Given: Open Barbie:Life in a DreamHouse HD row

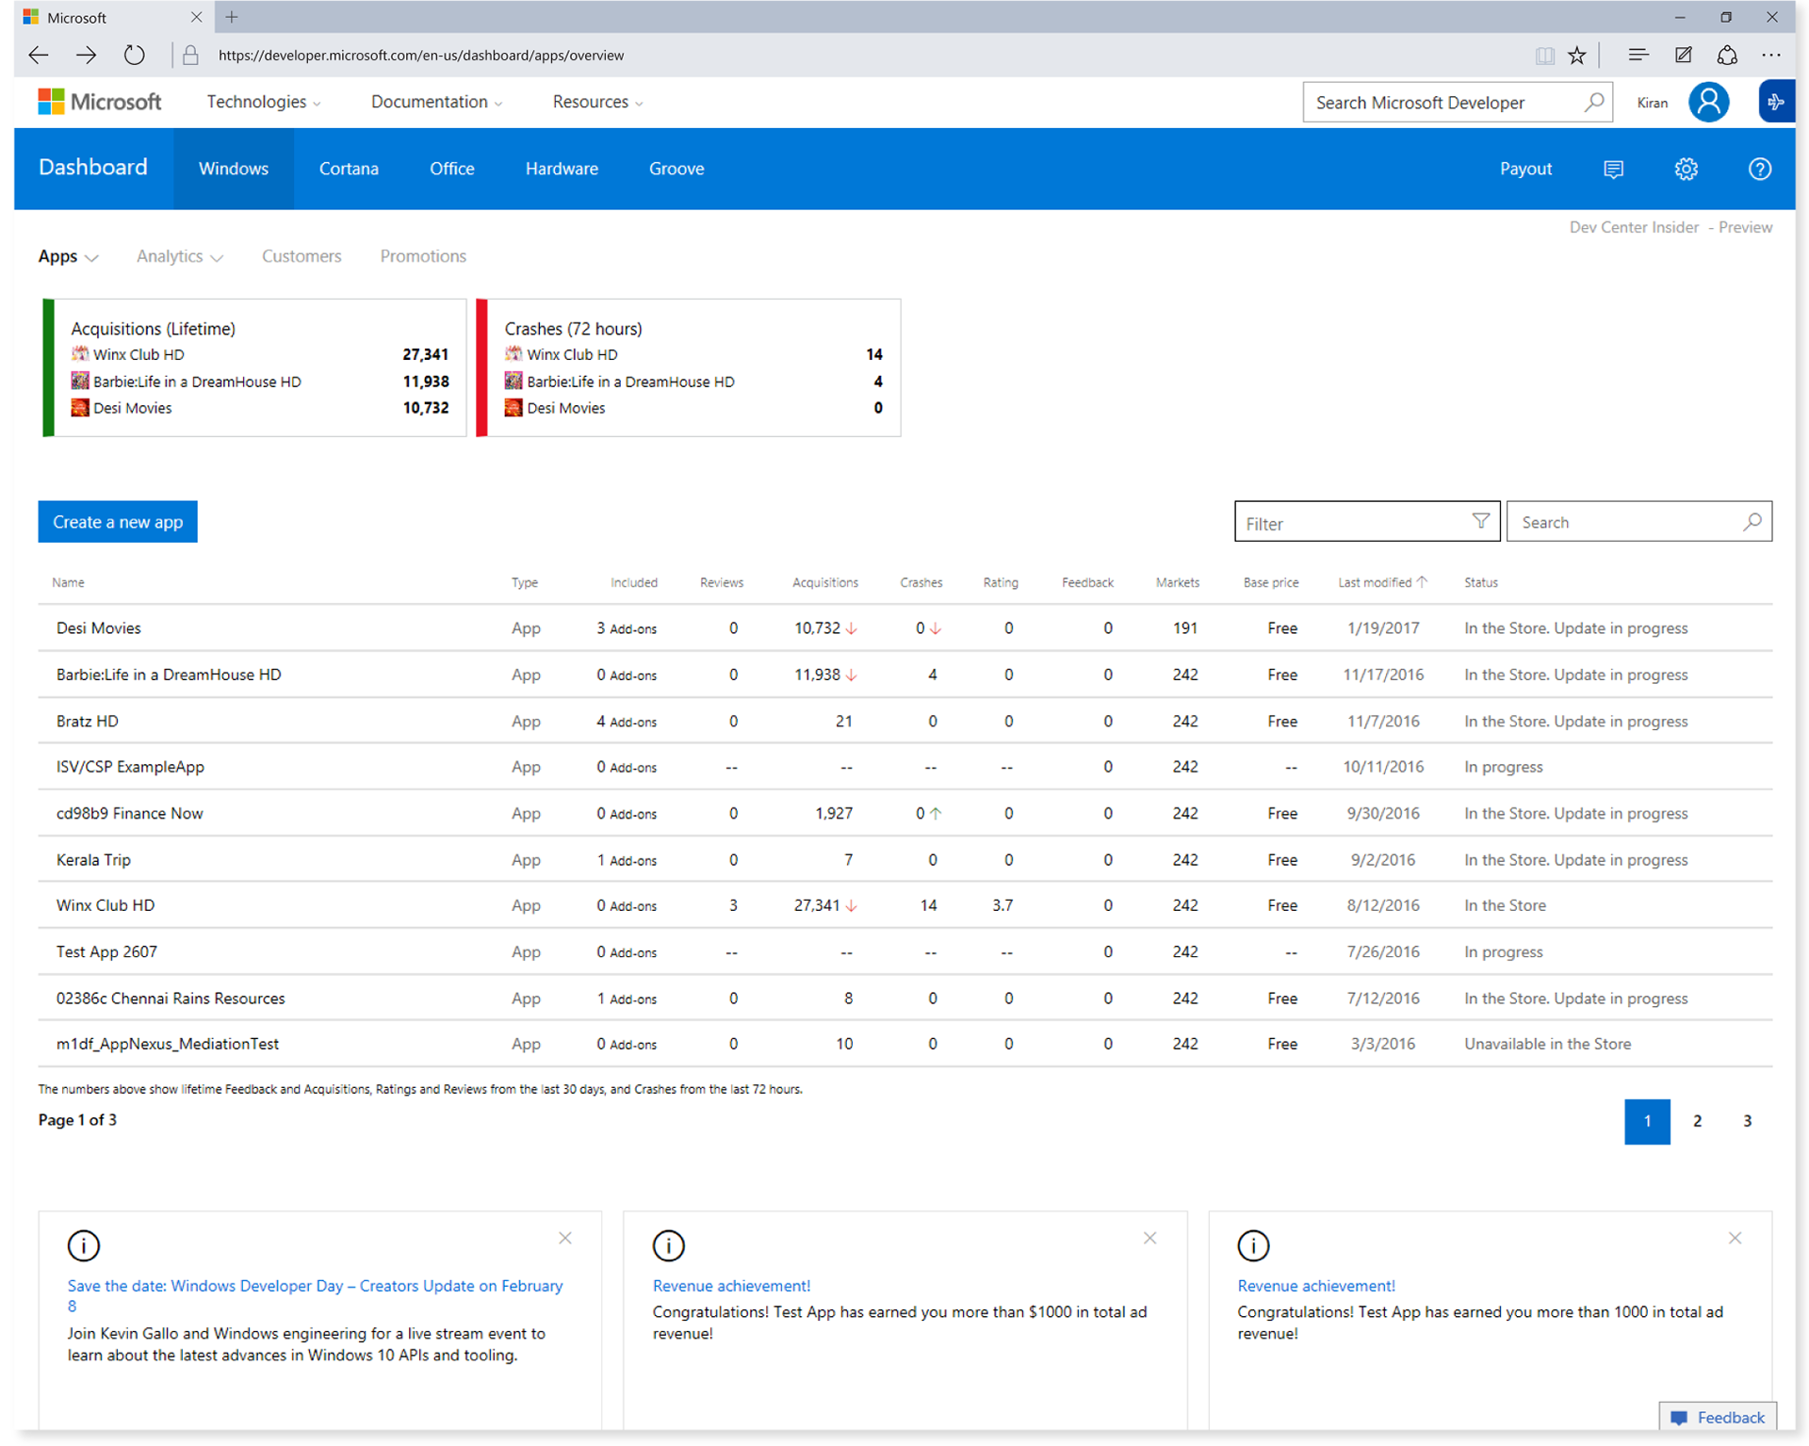Looking at the screenshot, I should [904, 674].
